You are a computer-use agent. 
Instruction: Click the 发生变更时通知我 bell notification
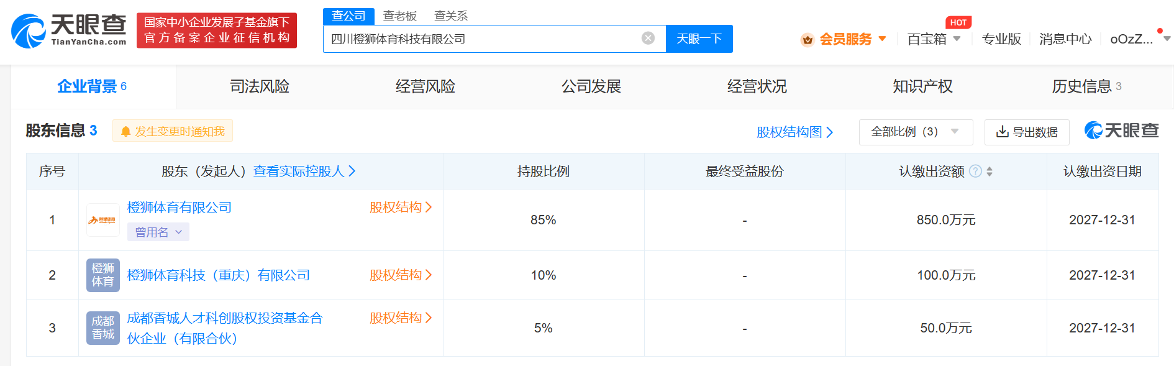pyautogui.click(x=173, y=131)
